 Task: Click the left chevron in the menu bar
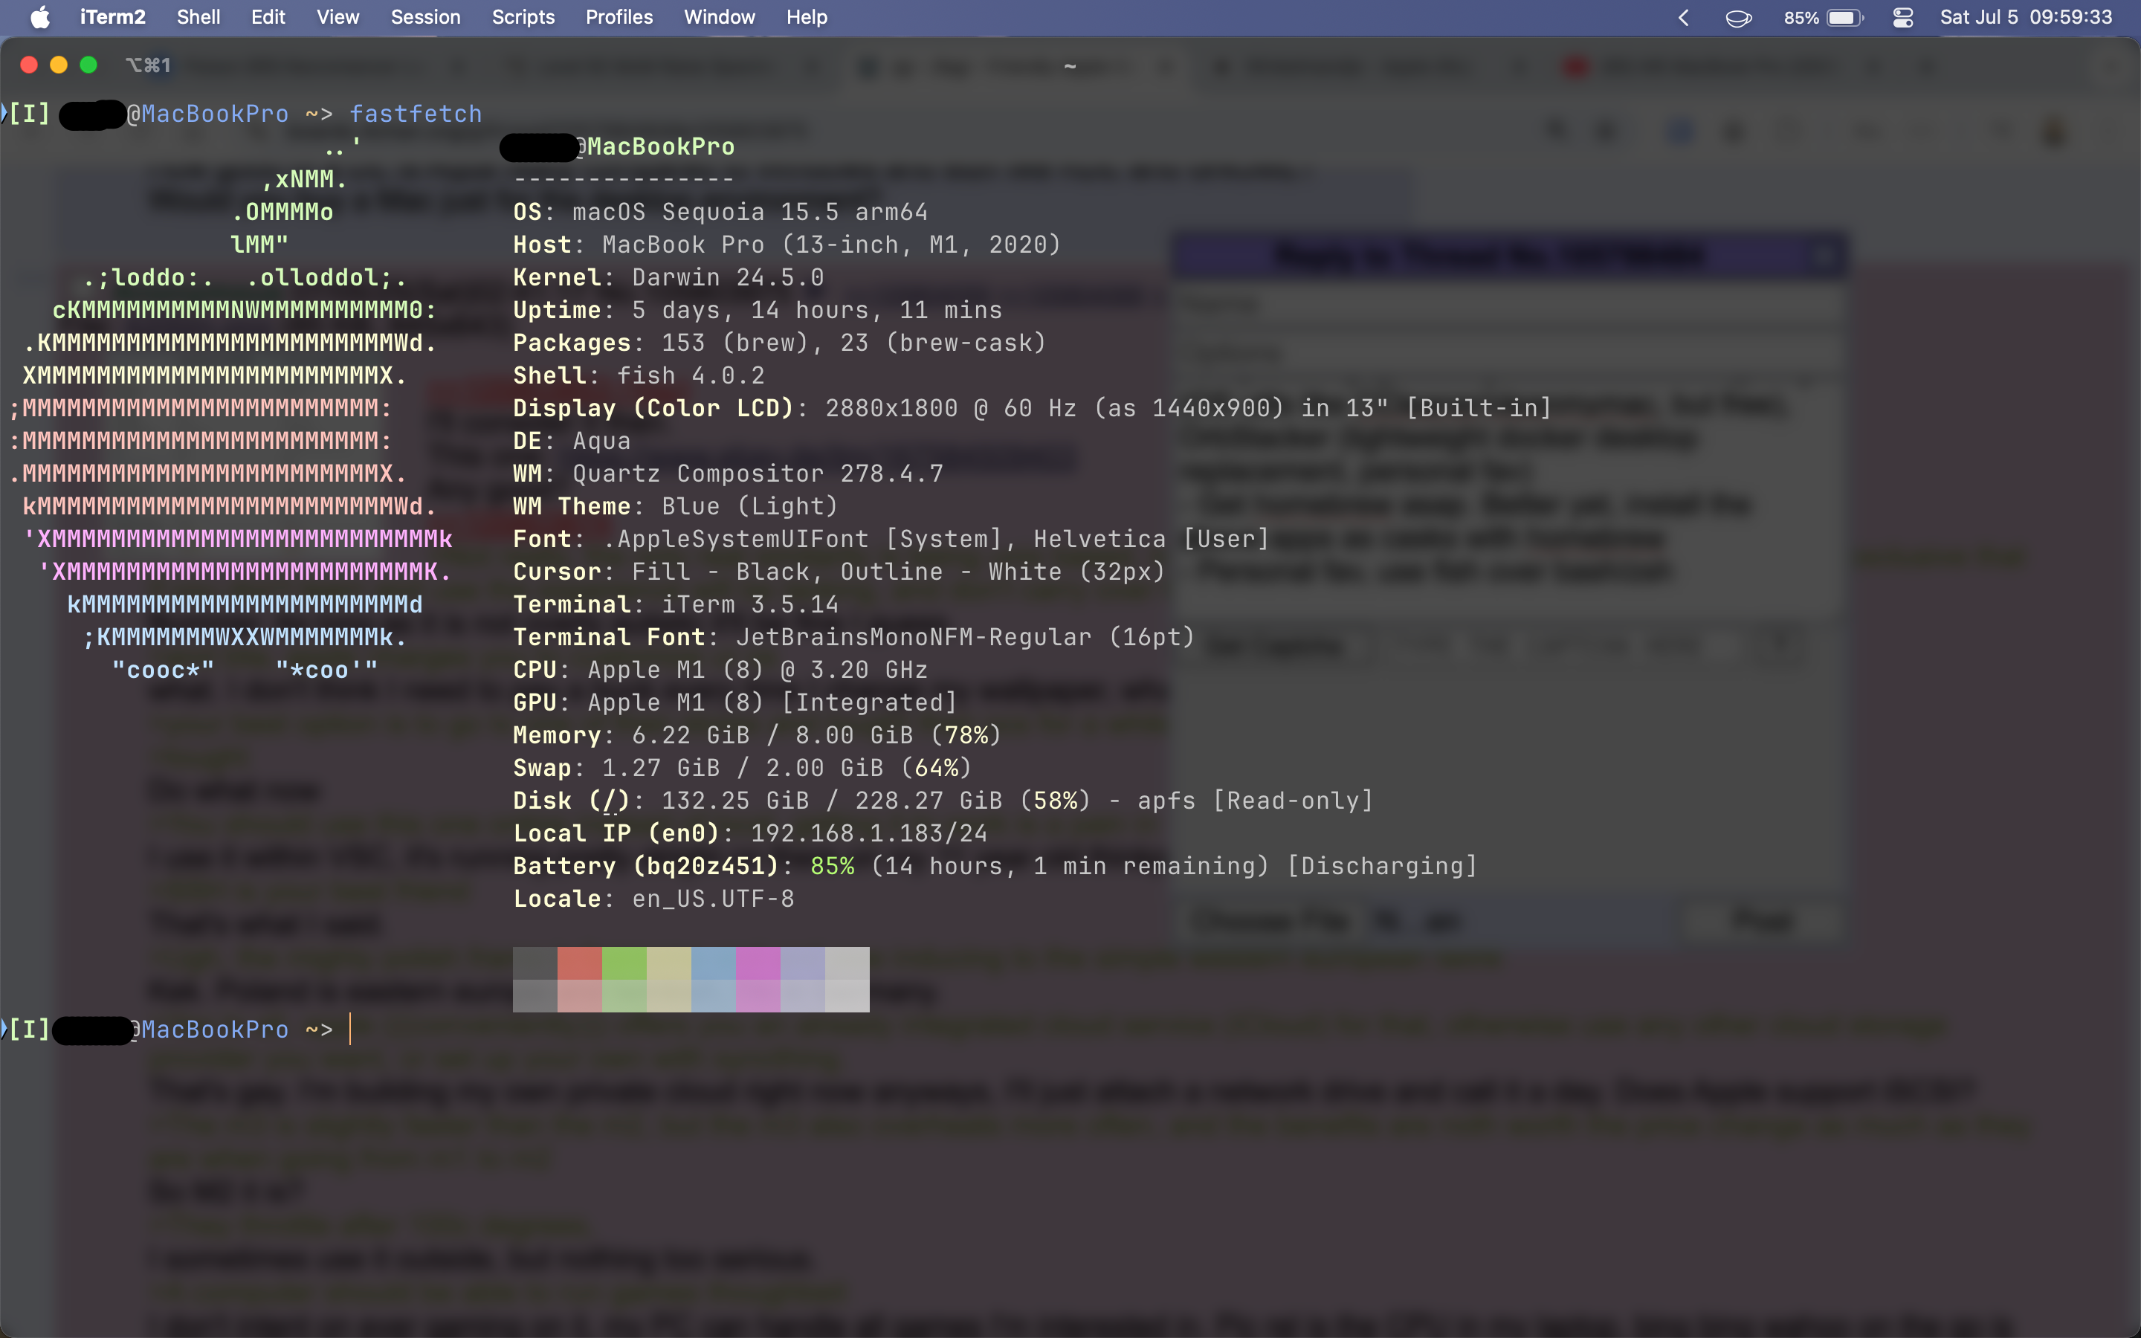(1684, 18)
